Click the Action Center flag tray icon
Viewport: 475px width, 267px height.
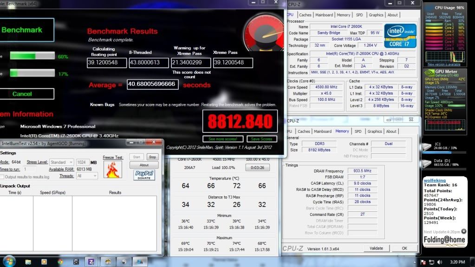click(x=423, y=262)
